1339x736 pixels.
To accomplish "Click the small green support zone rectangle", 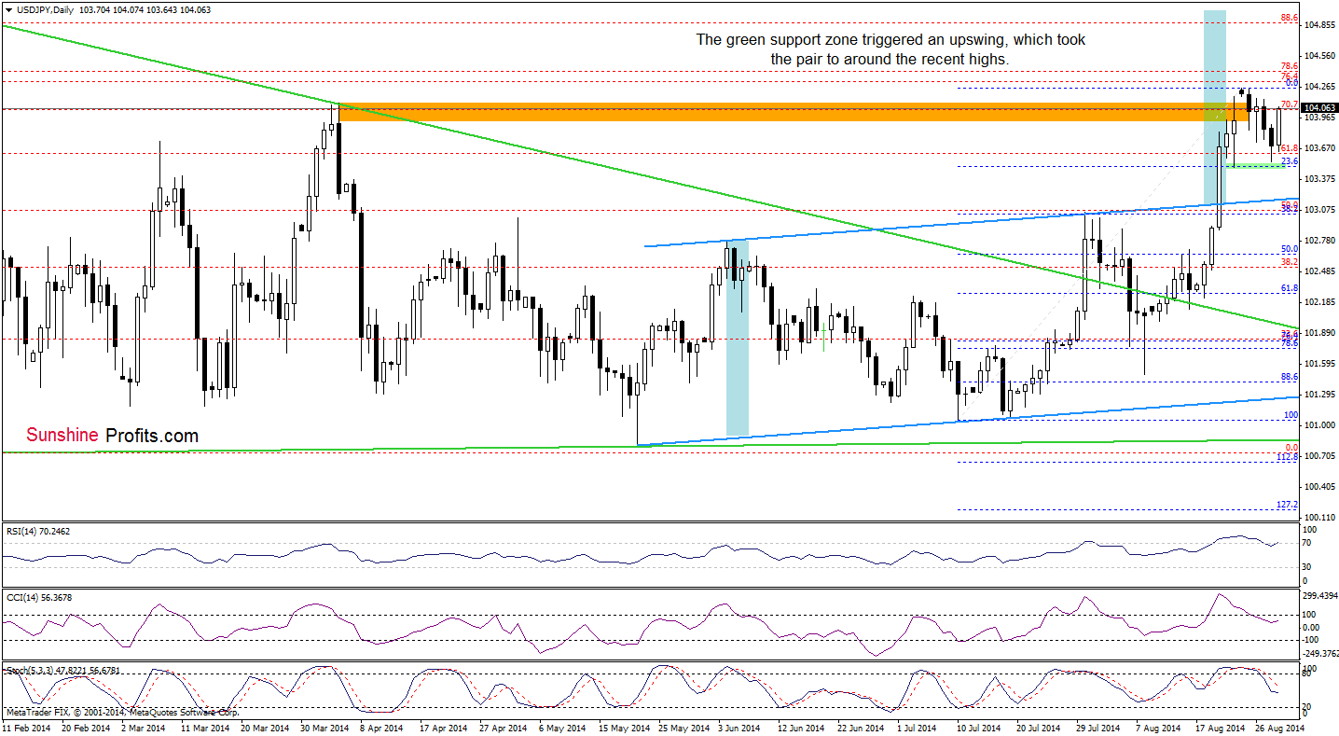I will (x=1256, y=166).
